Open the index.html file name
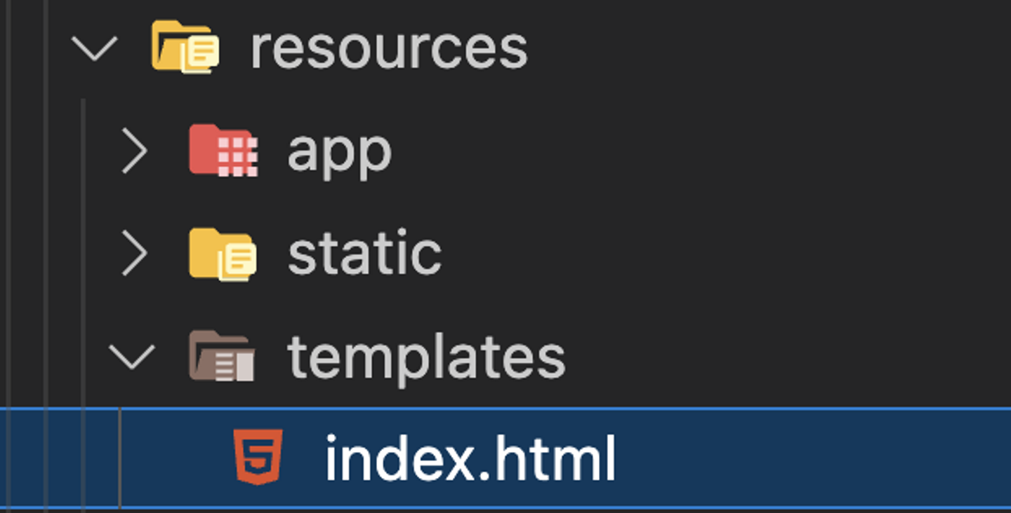This screenshot has height=513, width=1011. pos(470,459)
